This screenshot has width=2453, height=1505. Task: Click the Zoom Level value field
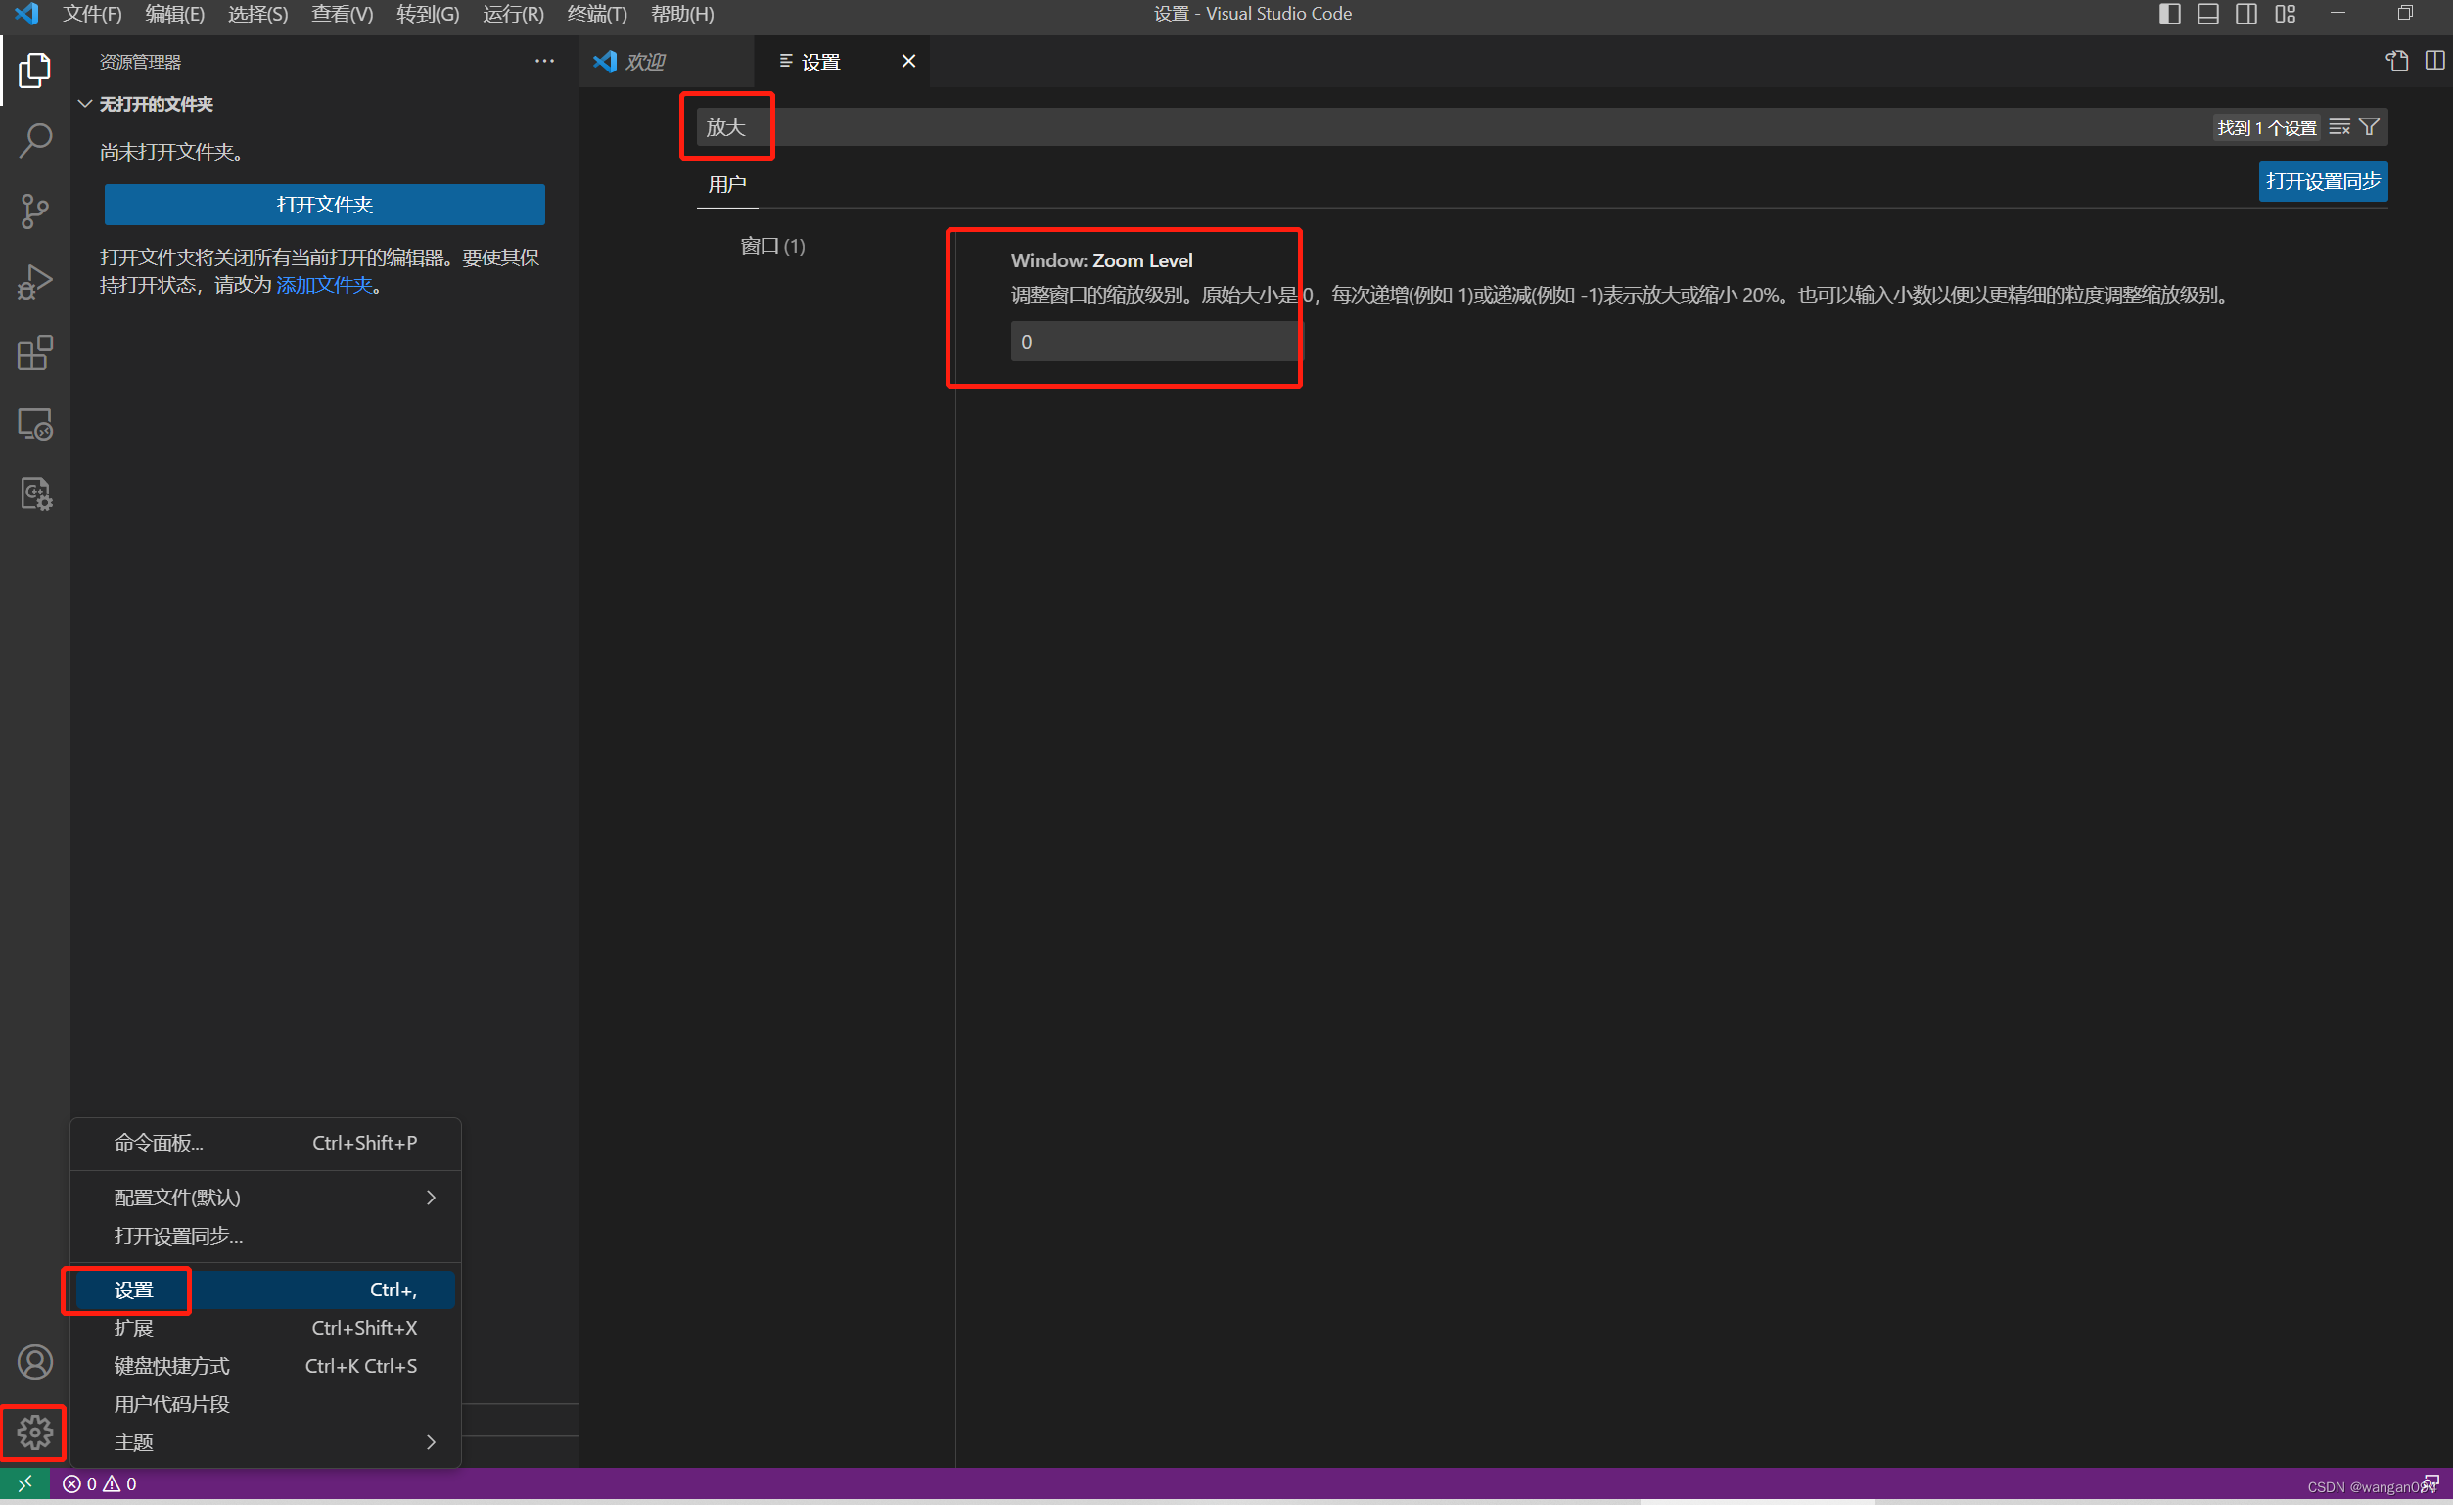tap(1155, 342)
